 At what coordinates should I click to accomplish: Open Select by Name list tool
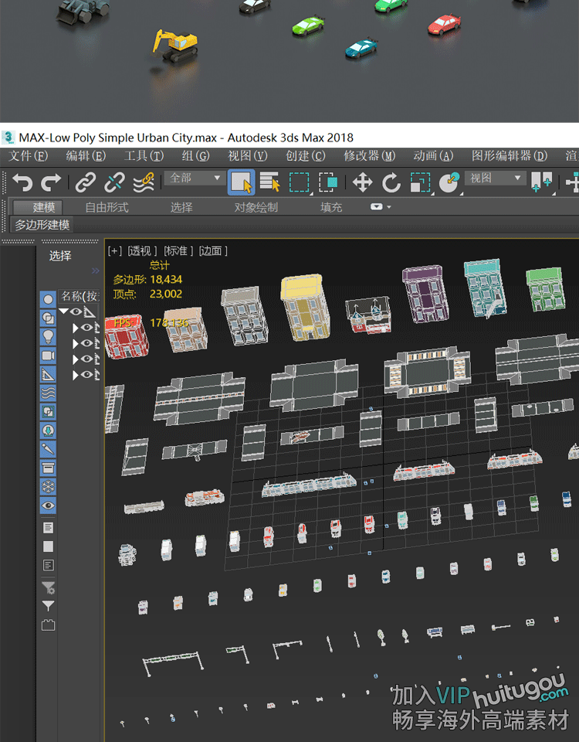269,182
